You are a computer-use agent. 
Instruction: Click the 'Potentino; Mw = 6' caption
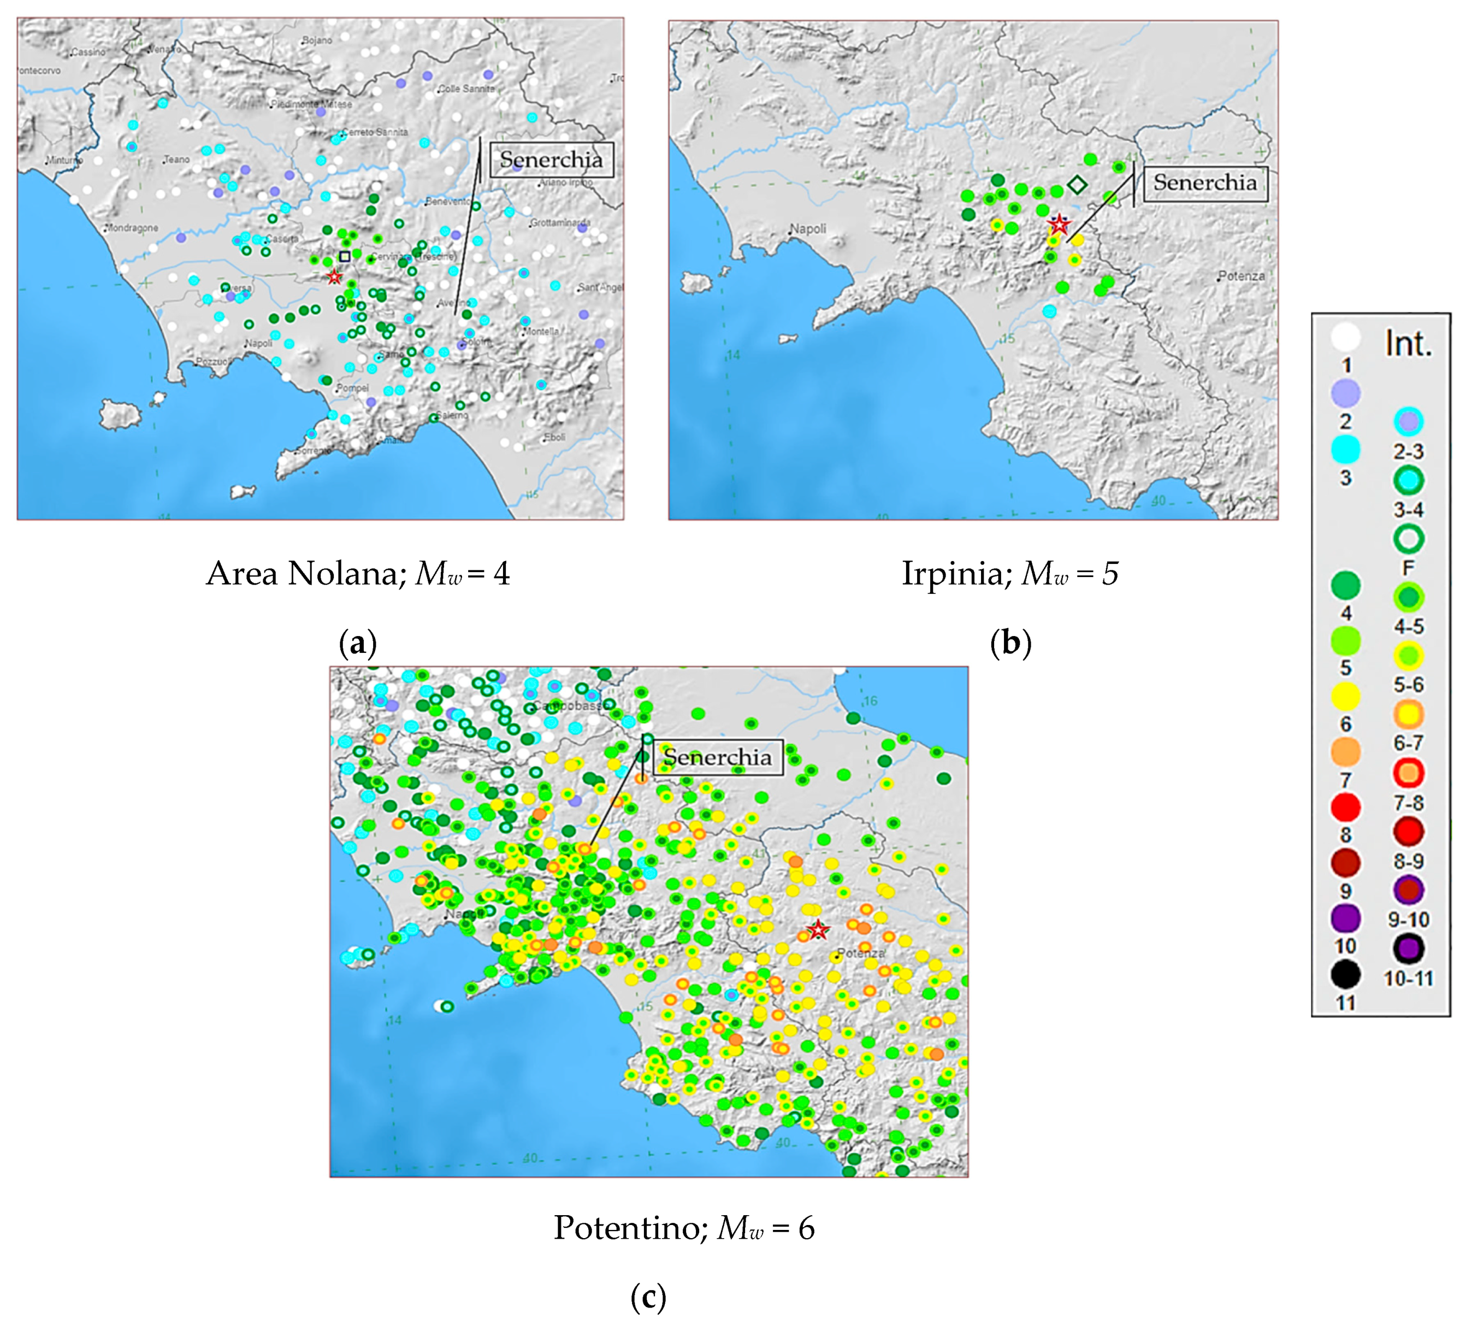pos(683,1228)
